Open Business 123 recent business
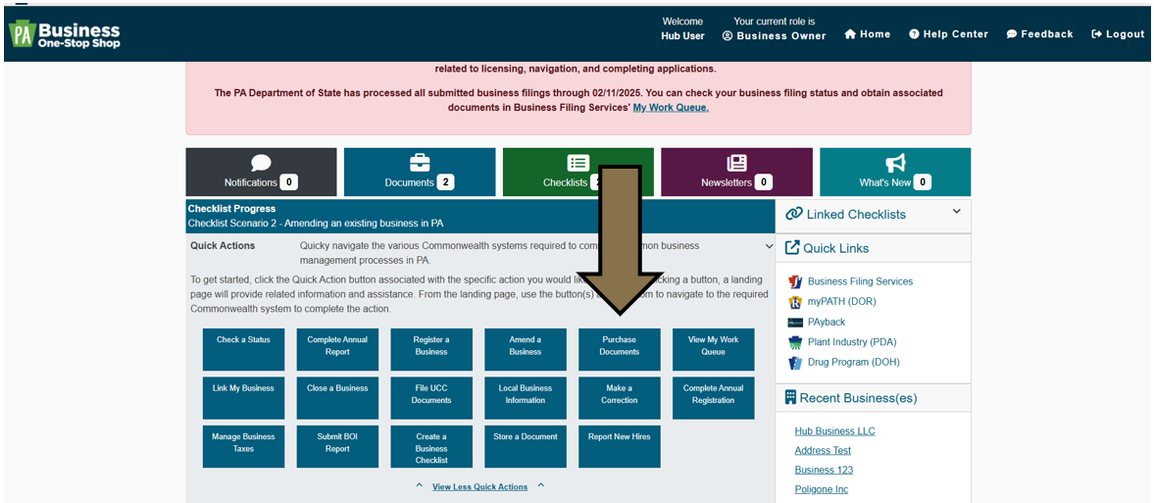The image size is (1154, 503). [x=824, y=470]
